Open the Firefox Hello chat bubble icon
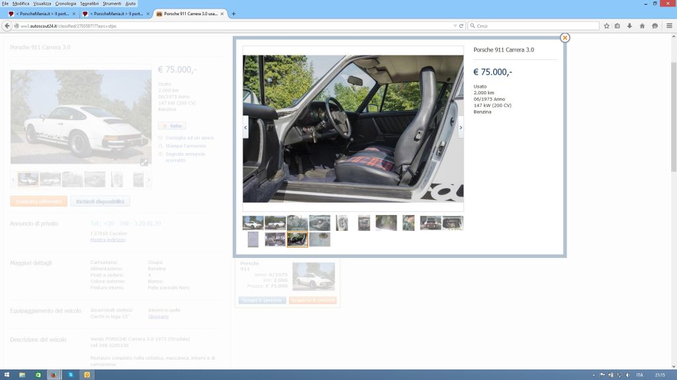This screenshot has width=677, height=380. pos(655,26)
